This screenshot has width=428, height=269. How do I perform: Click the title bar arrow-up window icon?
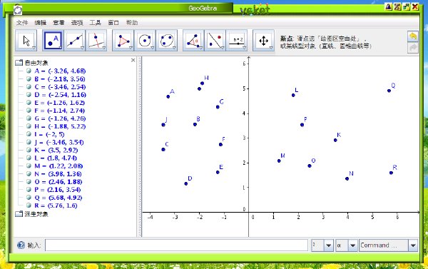(x=389, y=6)
